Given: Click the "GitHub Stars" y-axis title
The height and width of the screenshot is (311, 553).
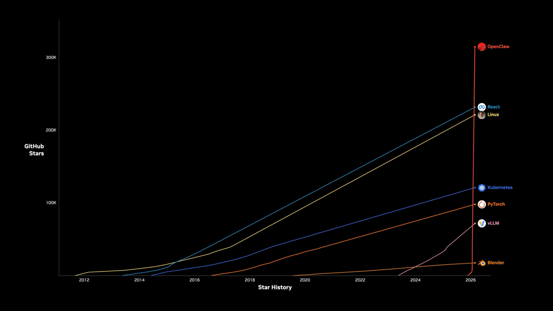Looking at the screenshot, I should pyautogui.click(x=34, y=150).
